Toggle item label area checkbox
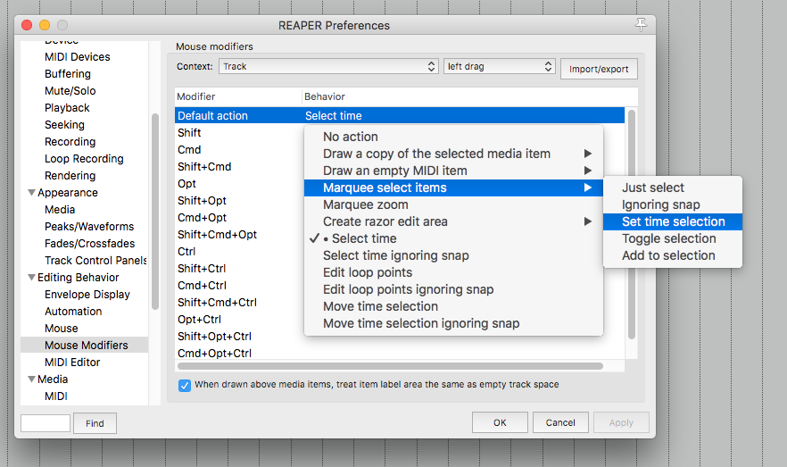The width and height of the screenshot is (787, 467). [x=185, y=385]
